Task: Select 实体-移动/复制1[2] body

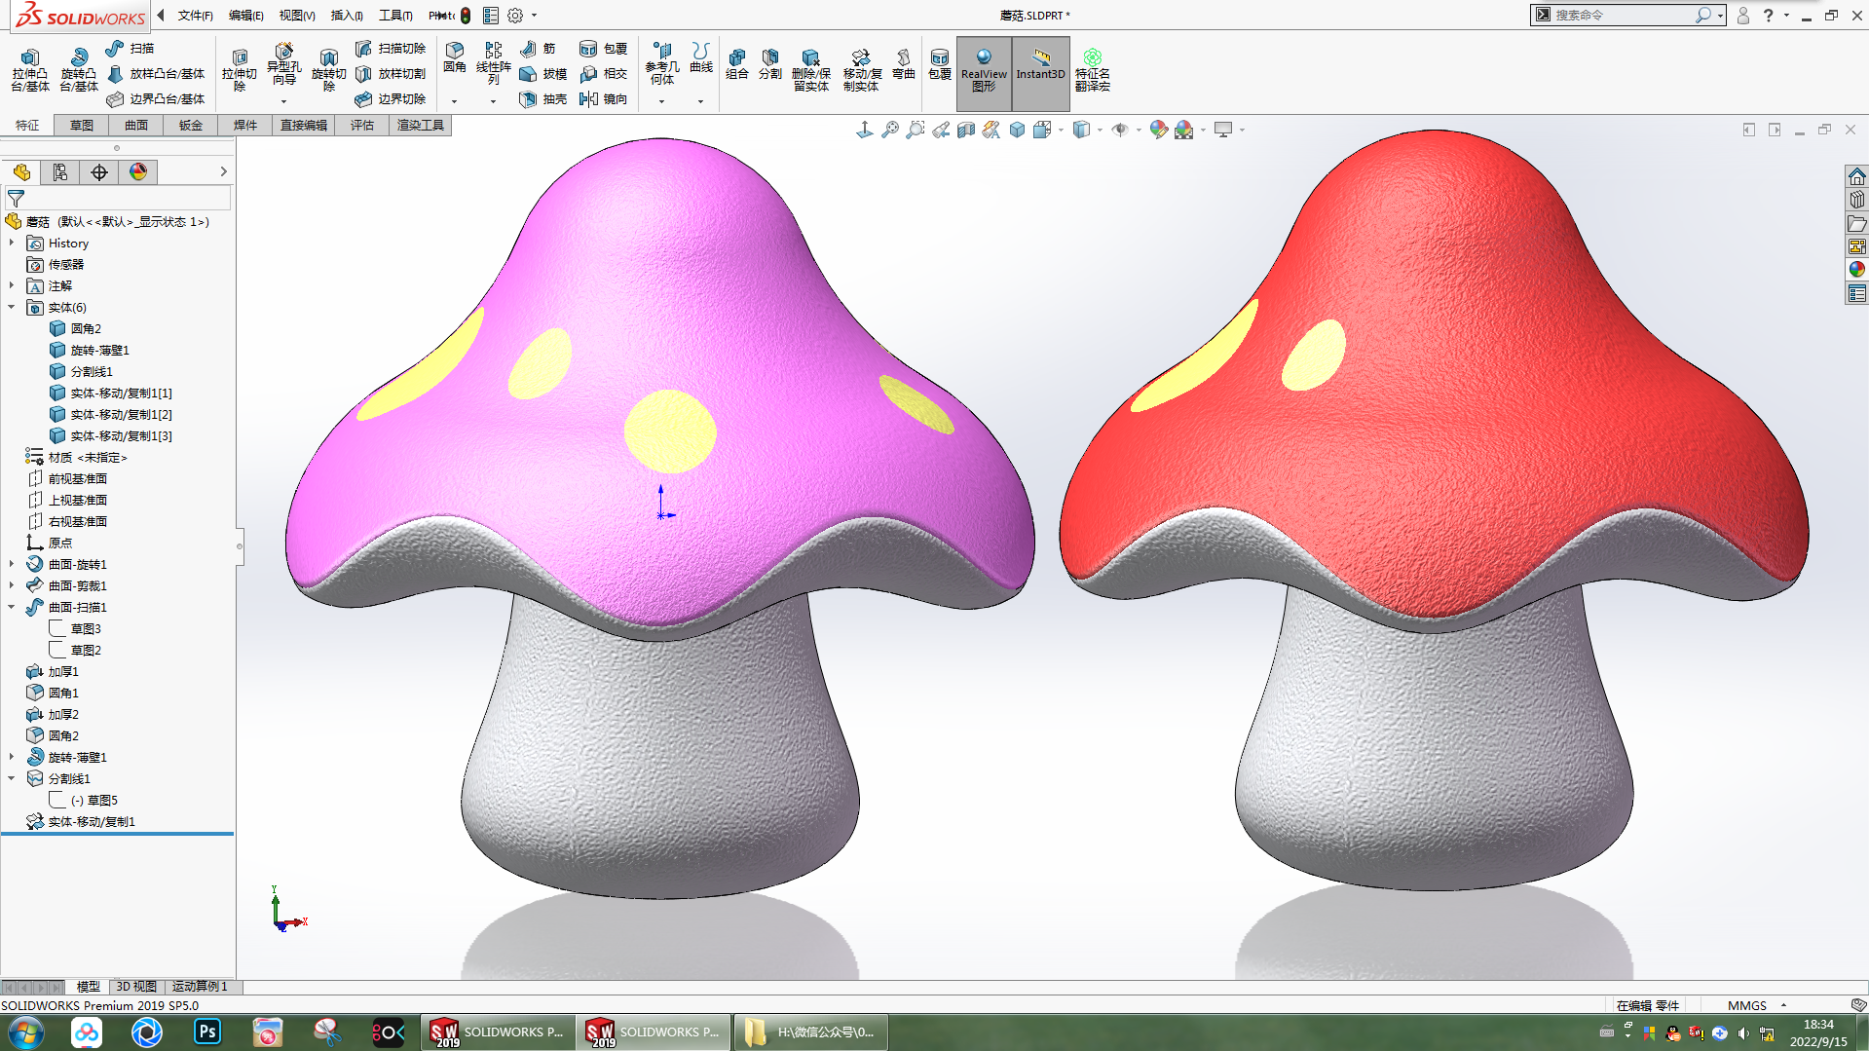Action: click(x=110, y=415)
